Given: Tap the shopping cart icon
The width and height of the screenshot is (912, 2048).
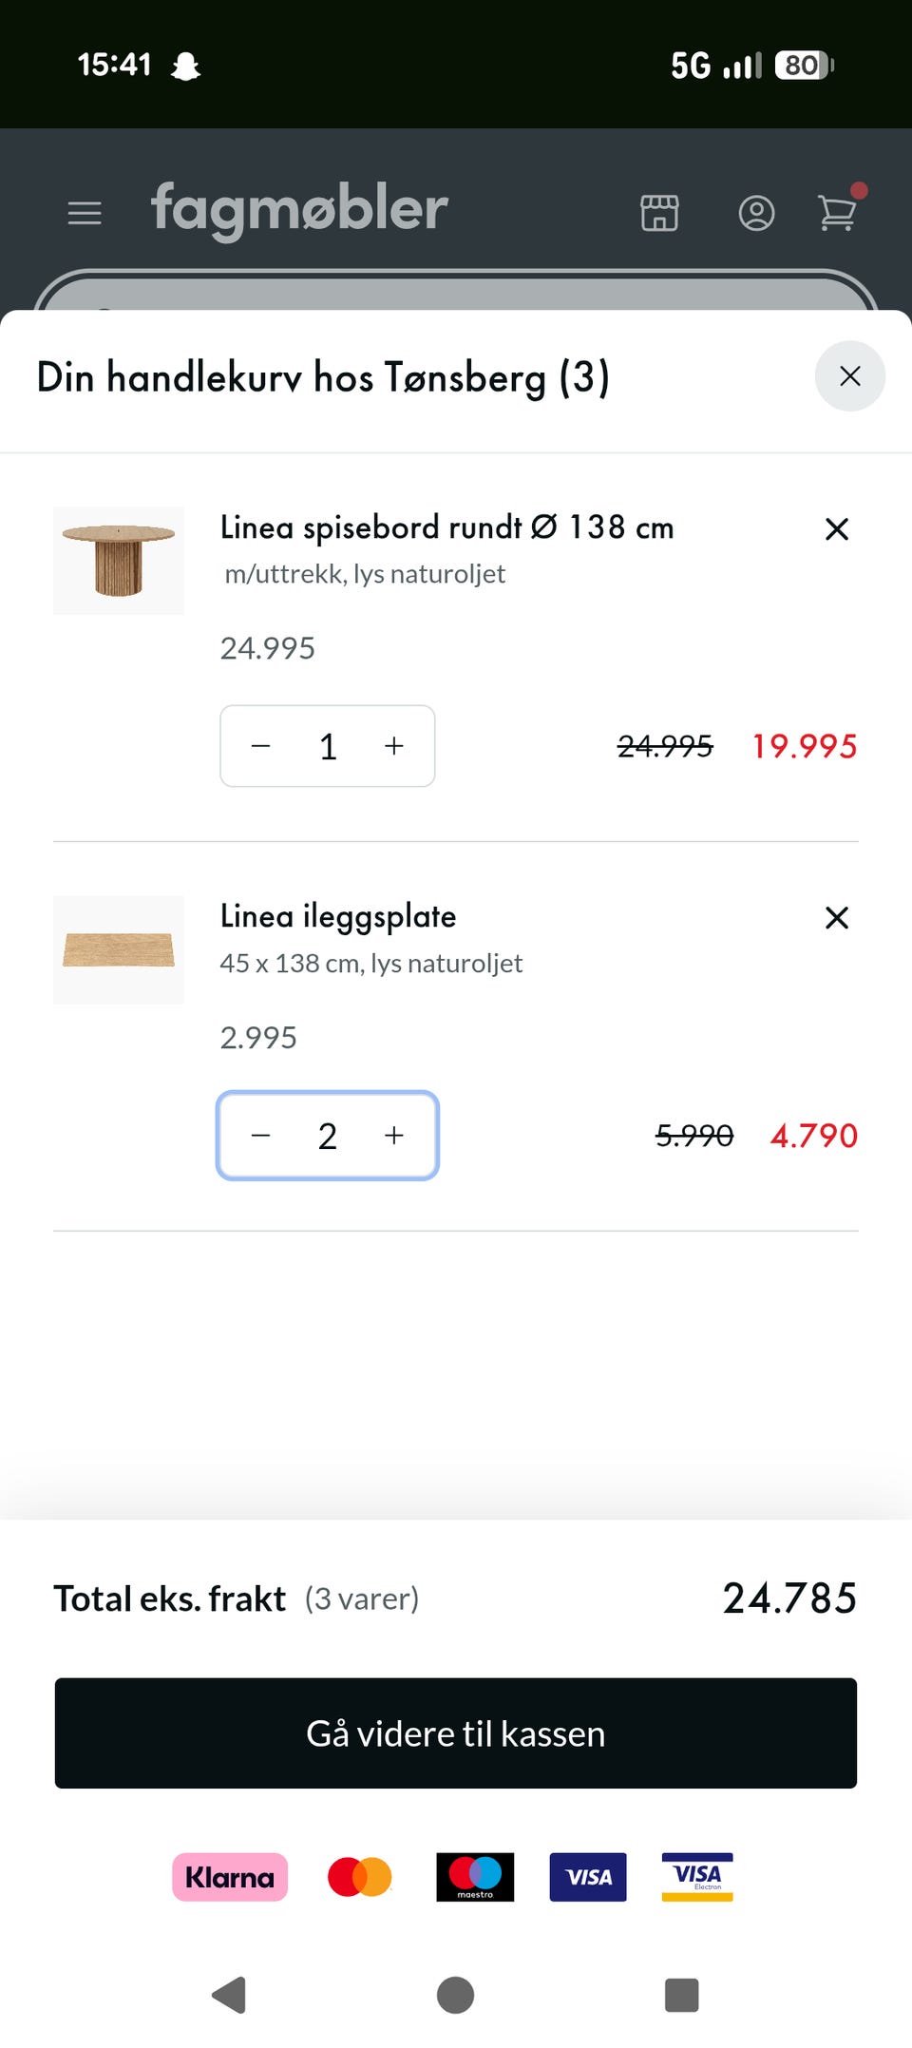Looking at the screenshot, I should [838, 211].
